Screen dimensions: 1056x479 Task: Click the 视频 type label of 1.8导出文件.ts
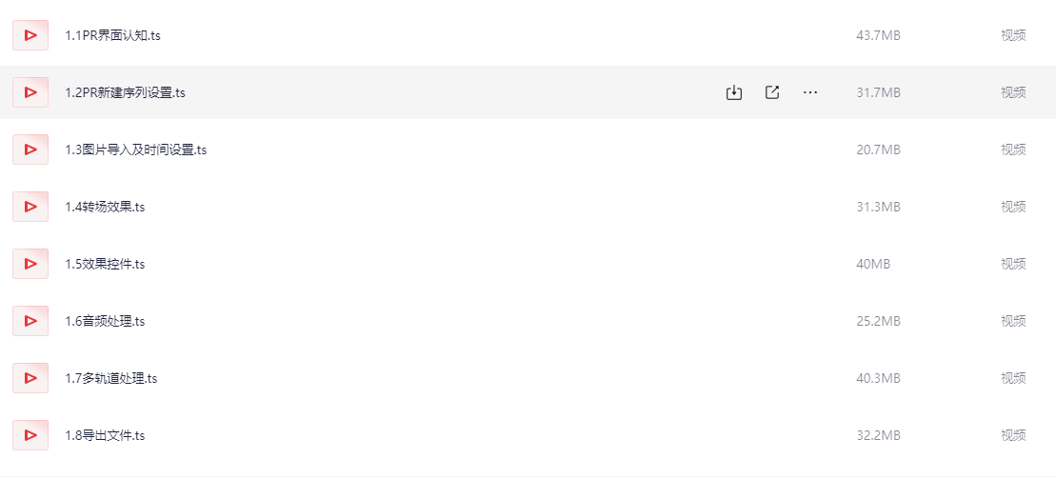tap(1013, 436)
